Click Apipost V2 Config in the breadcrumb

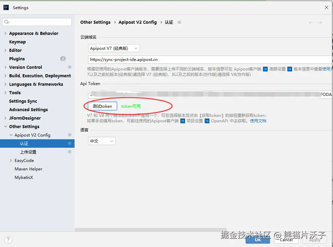pos(138,22)
